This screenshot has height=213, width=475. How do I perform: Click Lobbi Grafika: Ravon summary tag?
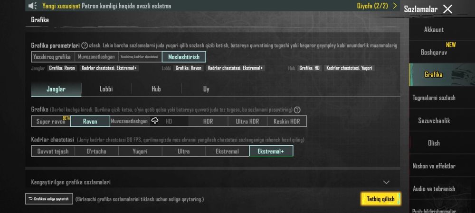(x=189, y=68)
